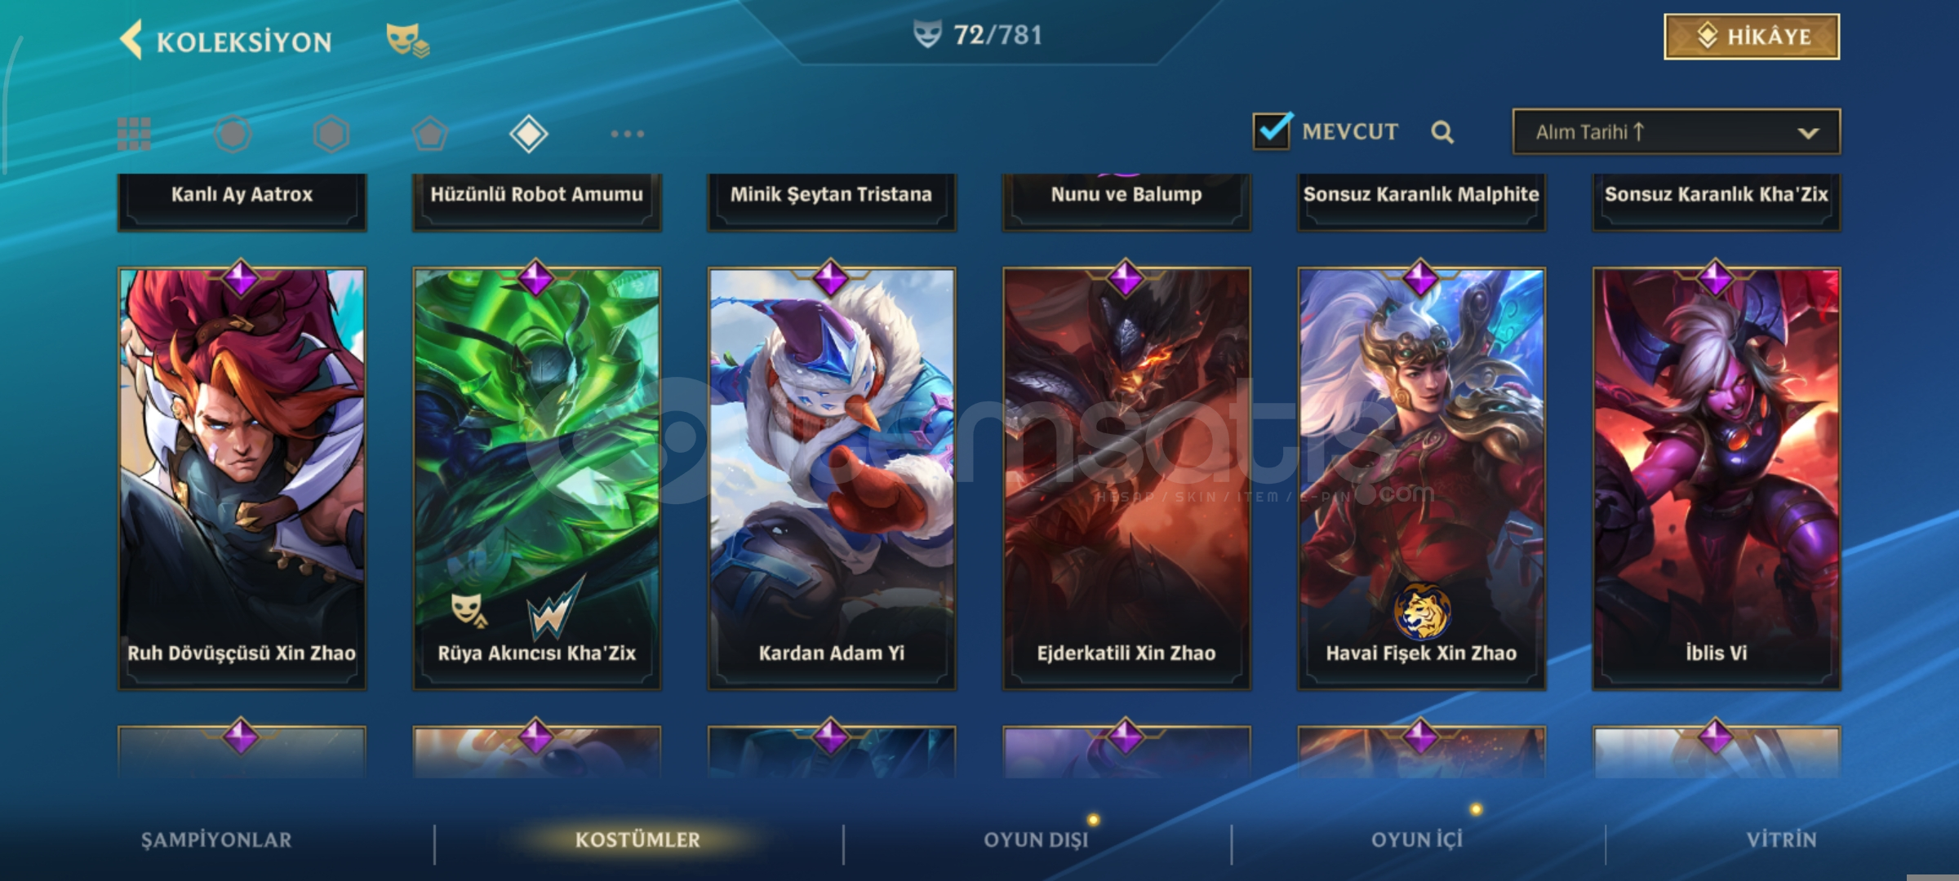The width and height of the screenshot is (1959, 881).
Task: Switch to the Oyun Dışı tab
Action: 1036,840
